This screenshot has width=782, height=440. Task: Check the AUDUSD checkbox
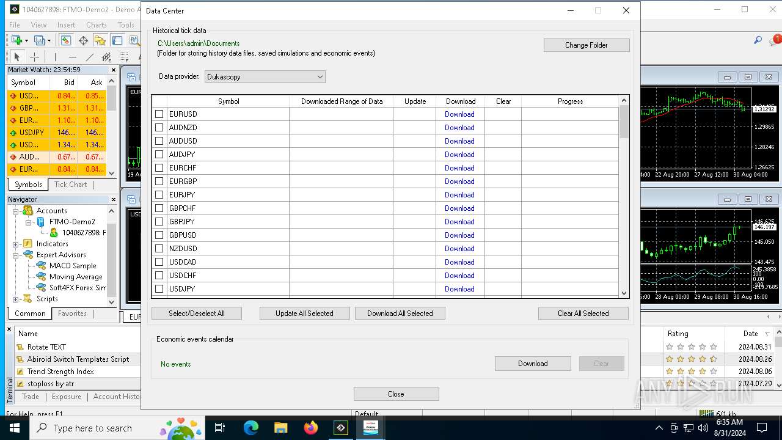159,141
